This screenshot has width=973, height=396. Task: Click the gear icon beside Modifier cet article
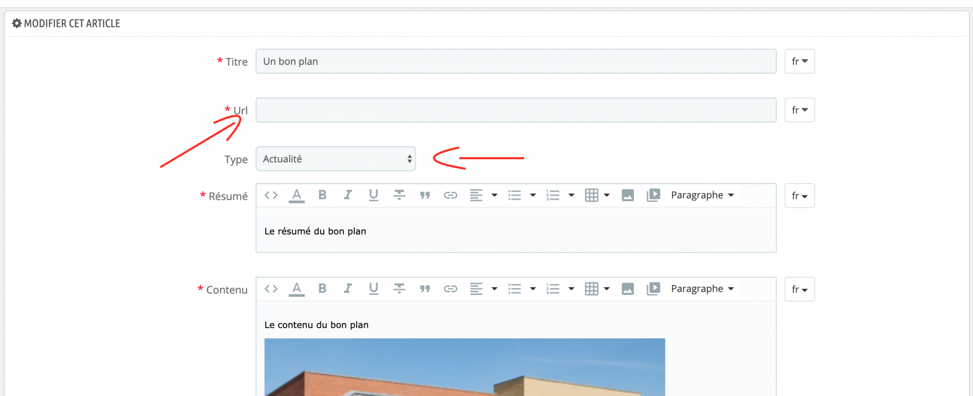(x=17, y=23)
